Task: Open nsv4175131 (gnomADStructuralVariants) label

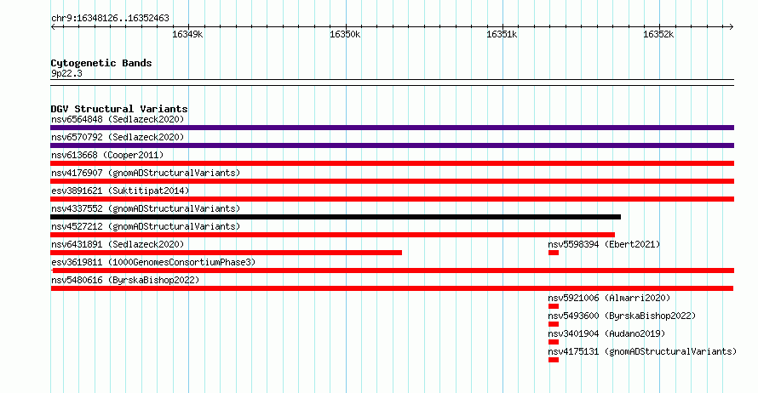Action: pos(642,351)
